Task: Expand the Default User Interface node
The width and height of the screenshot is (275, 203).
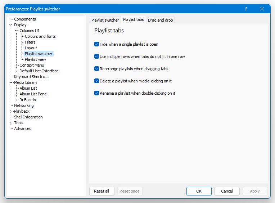Action: [x=16, y=71]
